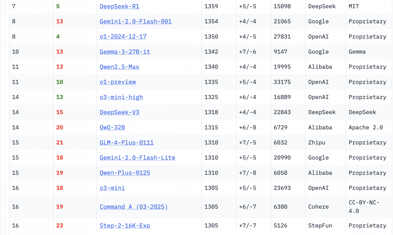The height and width of the screenshot is (235, 393).
Task: Select the vote count 33175
Action: tap(282, 82)
